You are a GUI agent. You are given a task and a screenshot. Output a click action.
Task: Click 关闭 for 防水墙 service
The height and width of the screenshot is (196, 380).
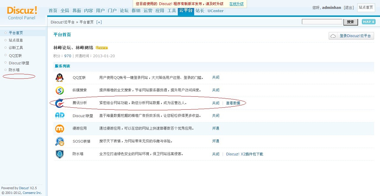216,154
